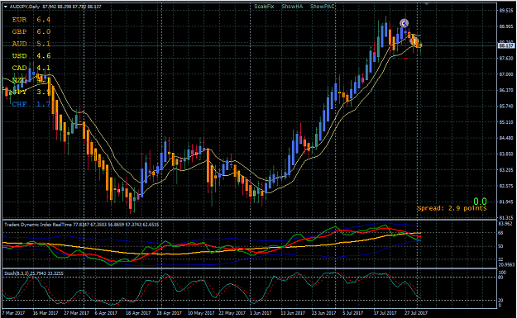Click the 10 May 2017 date label

[201, 313]
